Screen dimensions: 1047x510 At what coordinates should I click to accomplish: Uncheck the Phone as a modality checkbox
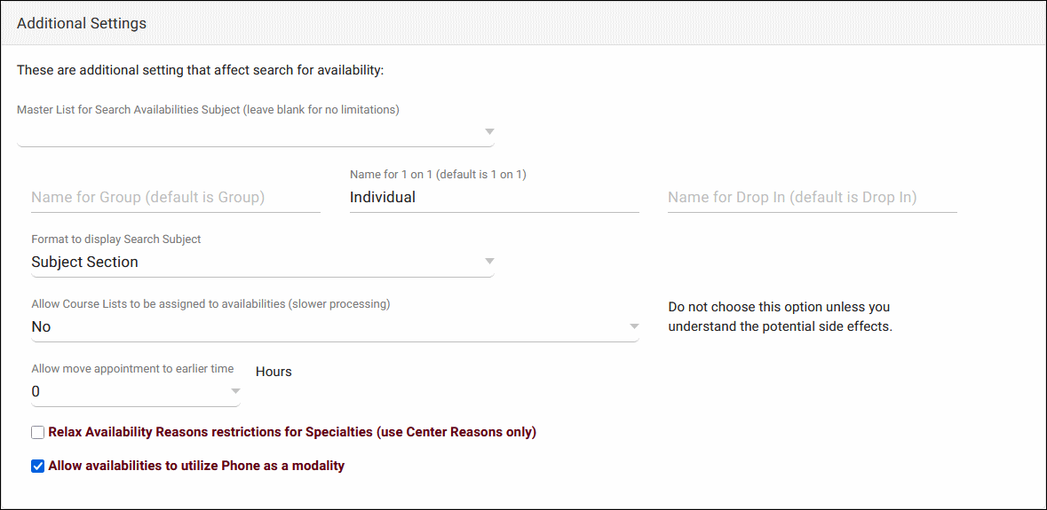37,466
